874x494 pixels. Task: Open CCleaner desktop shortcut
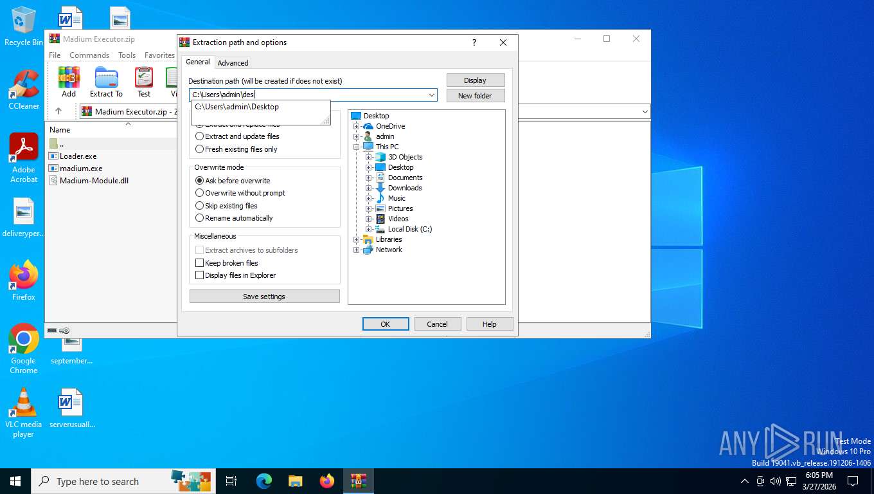pos(24,90)
